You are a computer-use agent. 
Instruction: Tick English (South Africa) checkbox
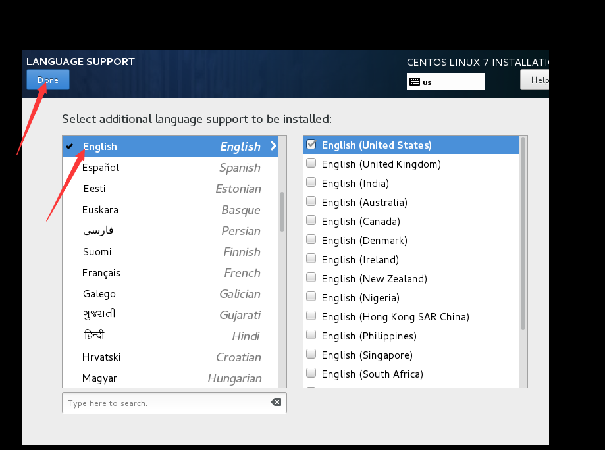[311, 373]
